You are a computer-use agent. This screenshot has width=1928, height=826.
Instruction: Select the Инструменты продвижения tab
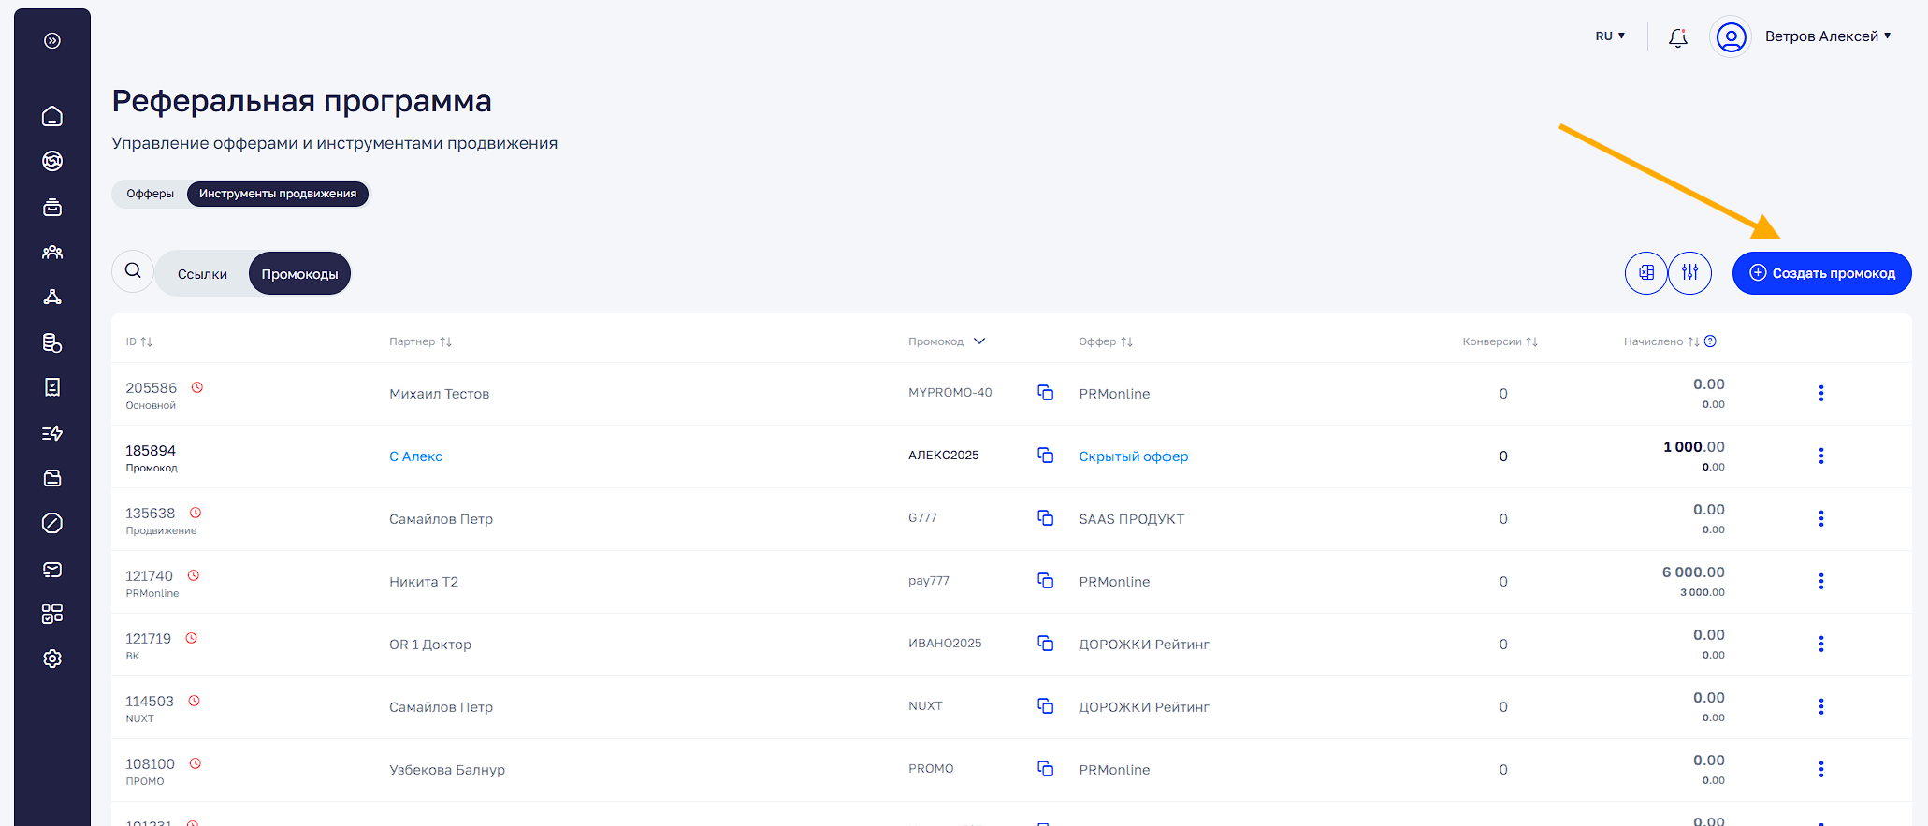(x=277, y=194)
